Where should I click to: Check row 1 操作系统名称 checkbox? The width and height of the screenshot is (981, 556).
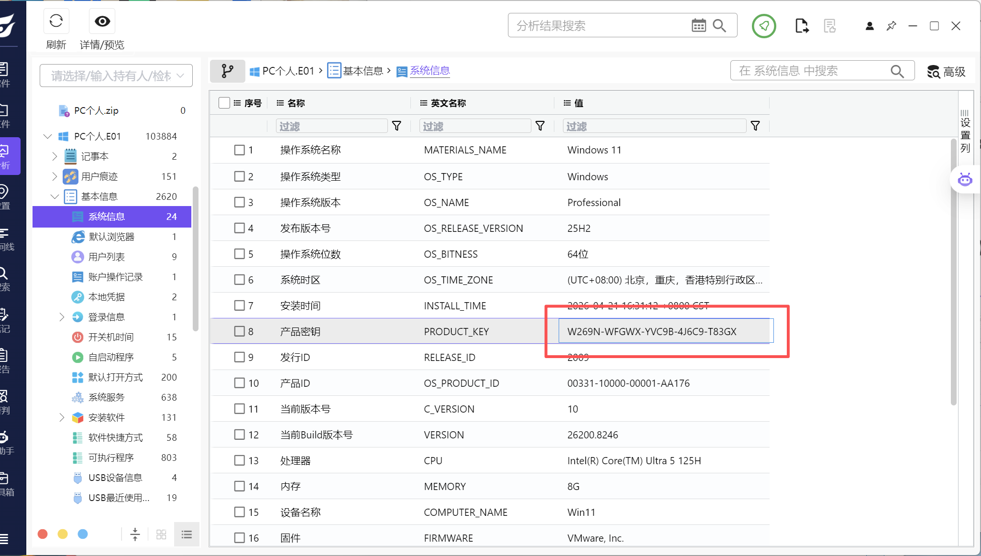pyautogui.click(x=240, y=150)
